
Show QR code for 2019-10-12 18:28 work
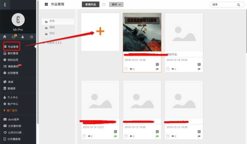tap(199, 132)
